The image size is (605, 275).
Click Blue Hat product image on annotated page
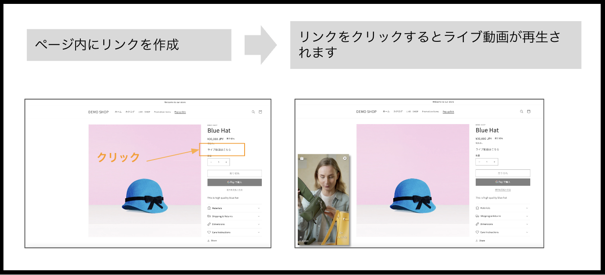[x=145, y=181]
